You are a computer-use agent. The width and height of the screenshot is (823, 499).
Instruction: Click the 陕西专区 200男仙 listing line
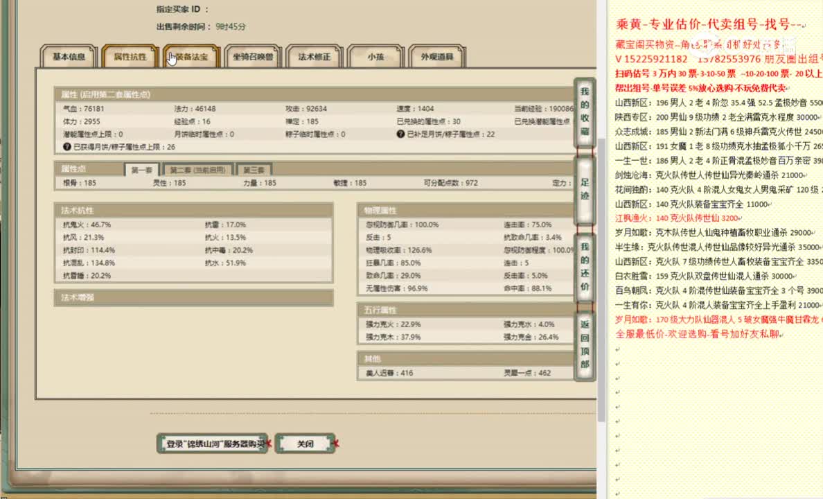tap(718, 117)
